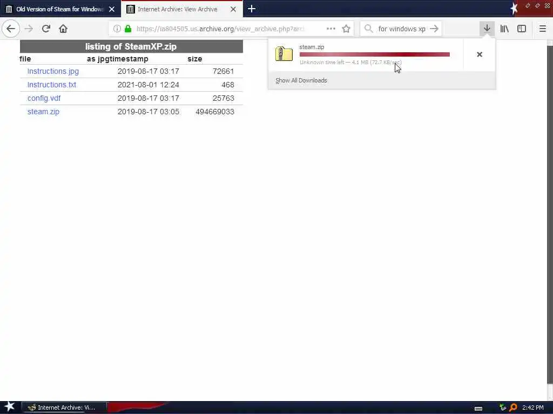This screenshot has height=414, width=553.
Task: Click the steam.zip download progress bar
Action: [375, 54]
